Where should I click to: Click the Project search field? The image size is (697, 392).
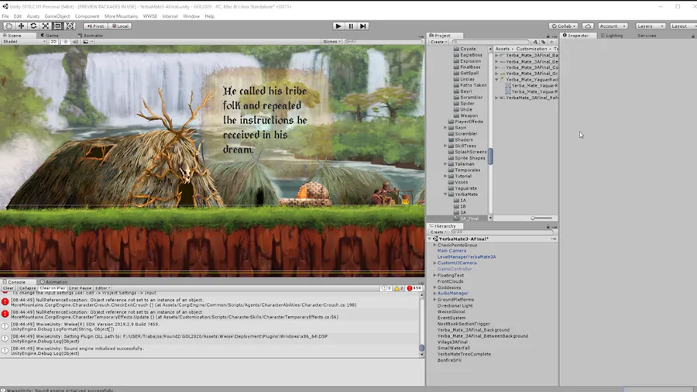click(490, 42)
